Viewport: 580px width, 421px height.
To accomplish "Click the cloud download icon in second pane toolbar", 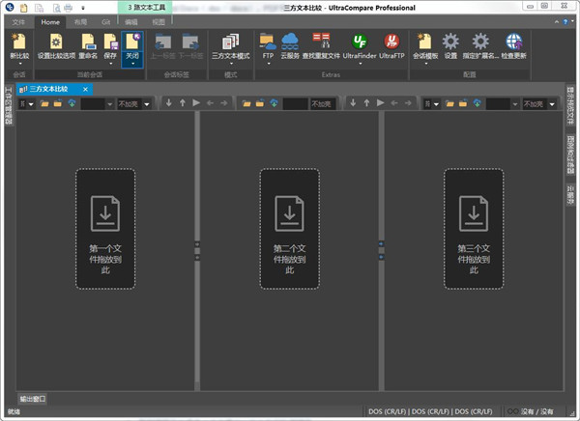I will (274, 103).
